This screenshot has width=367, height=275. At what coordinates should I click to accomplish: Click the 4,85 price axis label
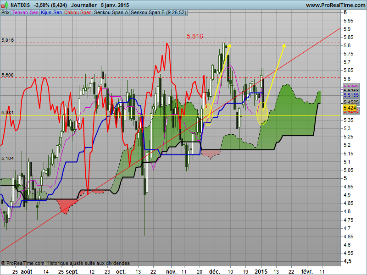(x=348, y=203)
